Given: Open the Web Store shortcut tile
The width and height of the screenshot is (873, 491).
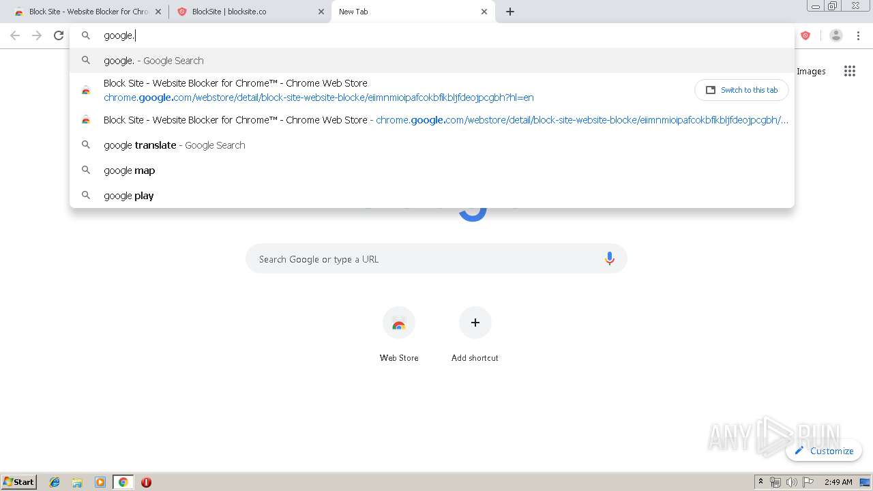Looking at the screenshot, I should click(399, 323).
